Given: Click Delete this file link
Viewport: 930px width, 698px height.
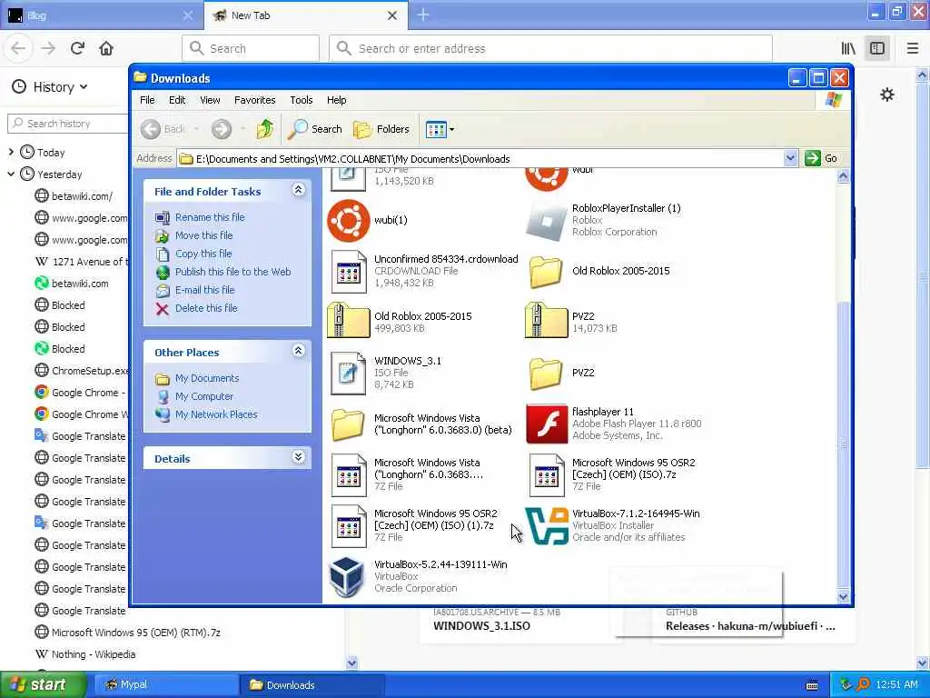Looking at the screenshot, I should [x=206, y=308].
